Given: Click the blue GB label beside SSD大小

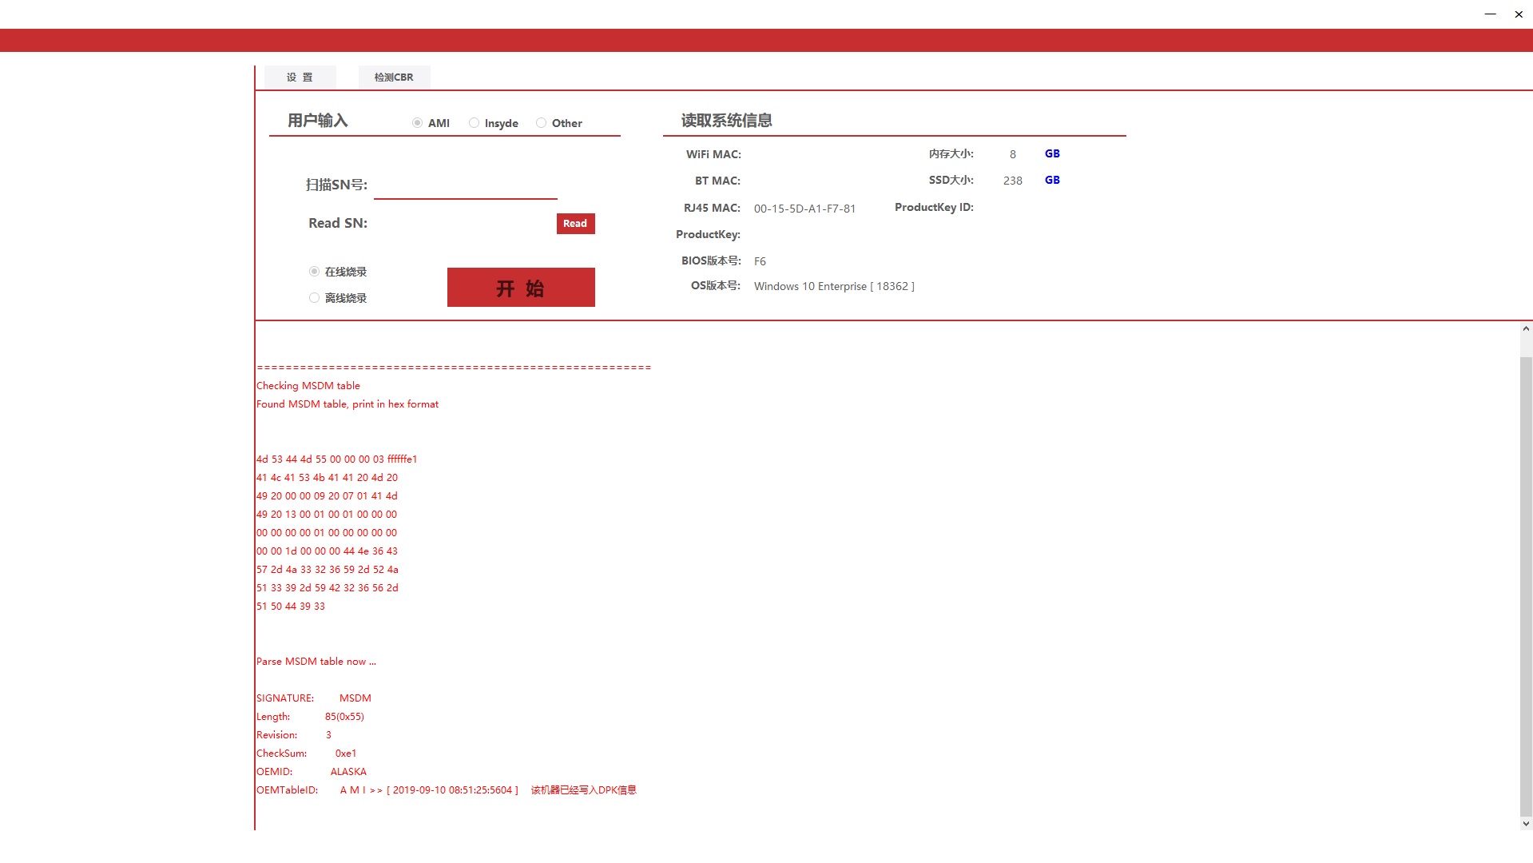Looking at the screenshot, I should coord(1052,180).
